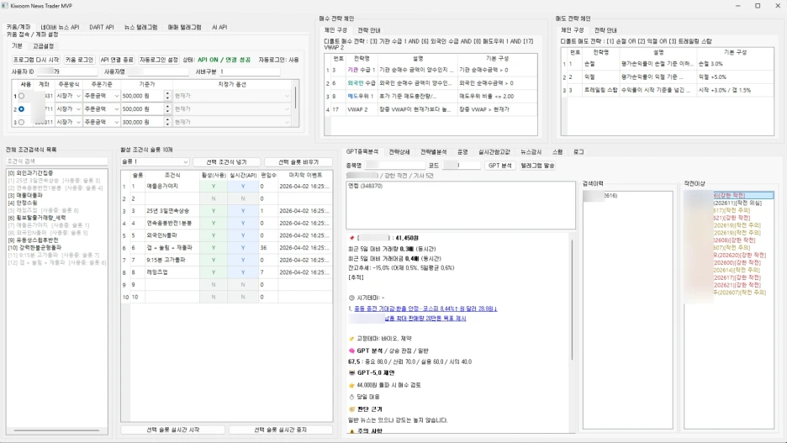Click the 서버구분 input field
The image size is (787, 443).
tap(249, 71)
